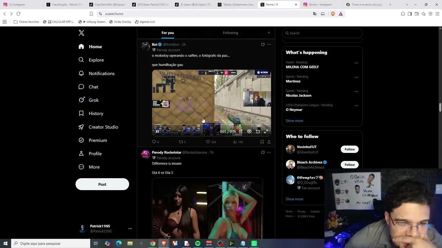Open the Premium page
This screenshot has width=442, height=248.
pyautogui.click(x=93, y=140)
